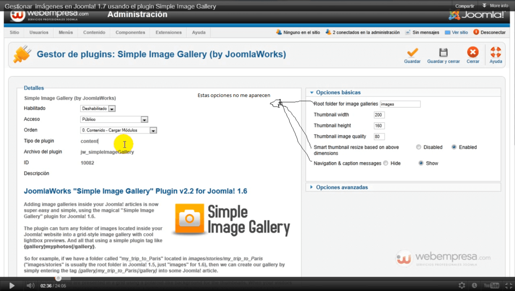Image resolution: width=515 pixels, height=291 pixels.
Task: Click the Thumbnail width field
Action: click(x=379, y=115)
